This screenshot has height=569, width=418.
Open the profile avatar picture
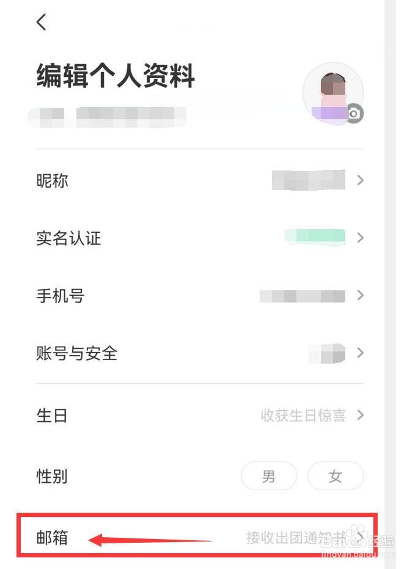click(x=332, y=94)
